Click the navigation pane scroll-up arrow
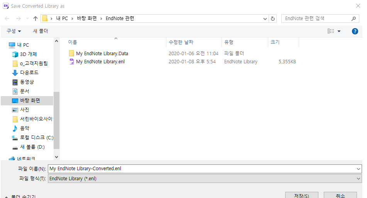The image size is (367, 198). (x=56, y=41)
